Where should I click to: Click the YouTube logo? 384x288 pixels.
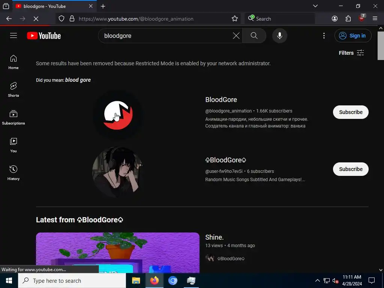(x=44, y=36)
